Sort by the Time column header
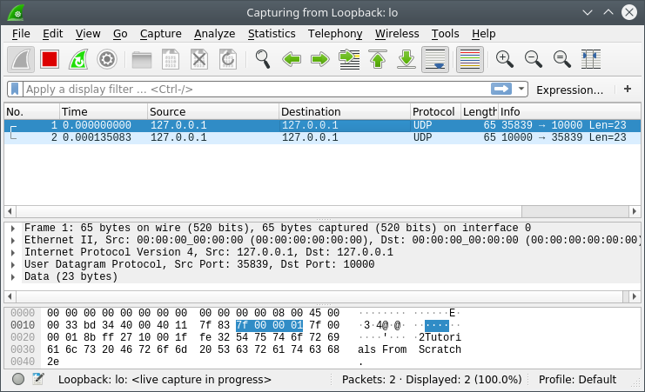Screen dimensions: 645x392 point(104,112)
